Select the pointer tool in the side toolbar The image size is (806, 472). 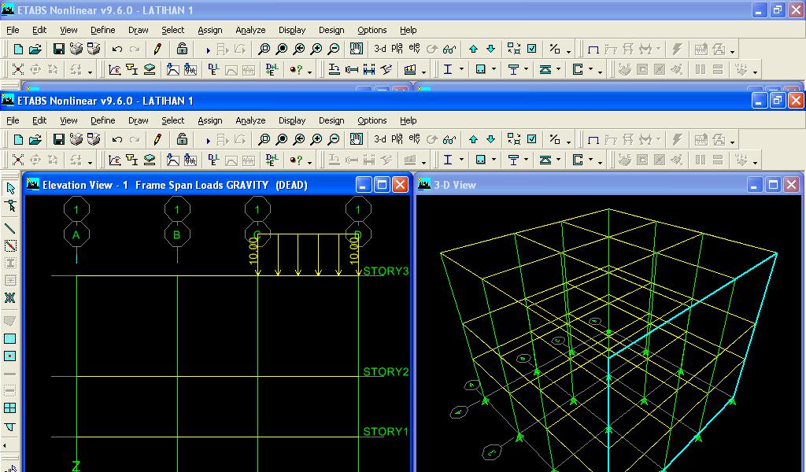tap(10, 189)
